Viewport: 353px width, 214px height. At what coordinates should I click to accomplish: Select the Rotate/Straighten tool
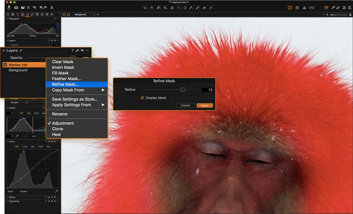point(172,8)
